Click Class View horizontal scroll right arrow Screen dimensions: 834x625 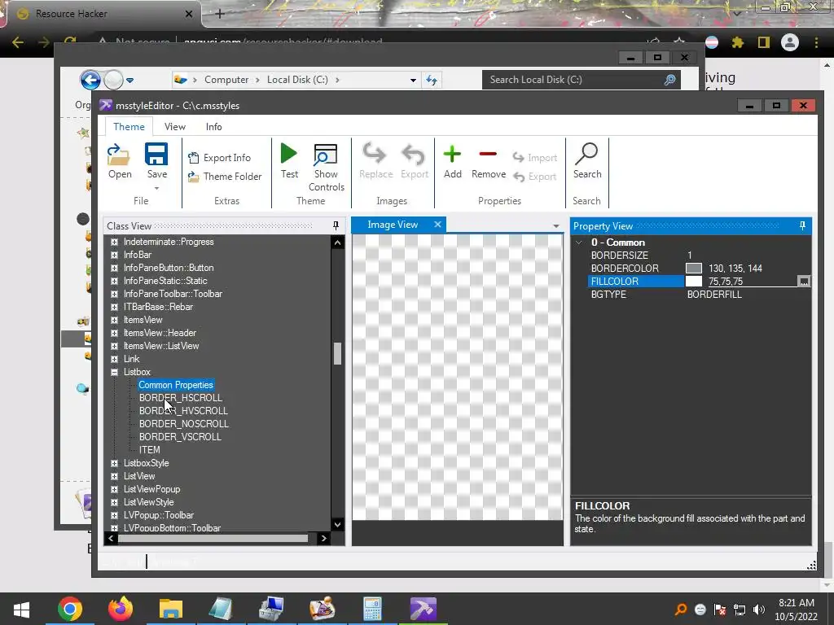pos(323,539)
